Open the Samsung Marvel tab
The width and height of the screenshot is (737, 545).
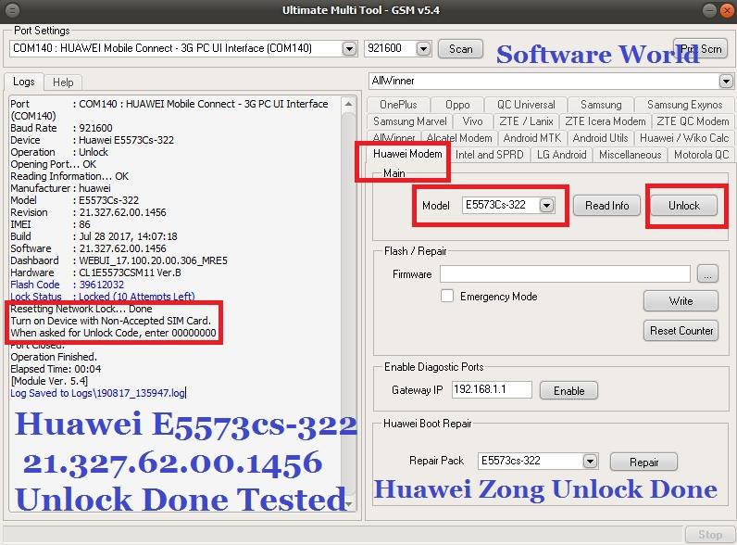(x=410, y=121)
